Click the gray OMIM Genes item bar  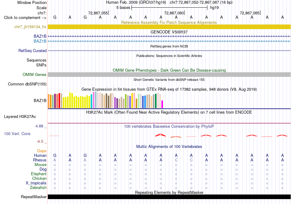click(x=169, y=74)
